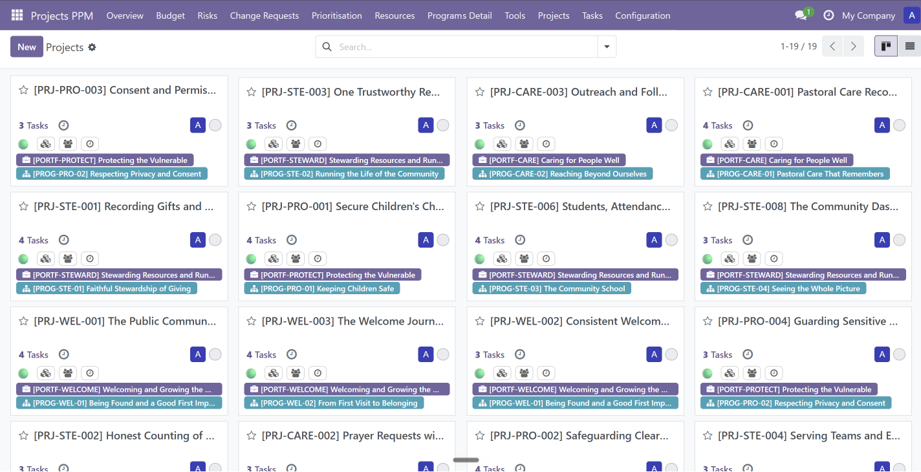Set status via grey circle on PRJ-WEL-003
Image resolution: width=921 pixels, height=472 pixels.
443,354
